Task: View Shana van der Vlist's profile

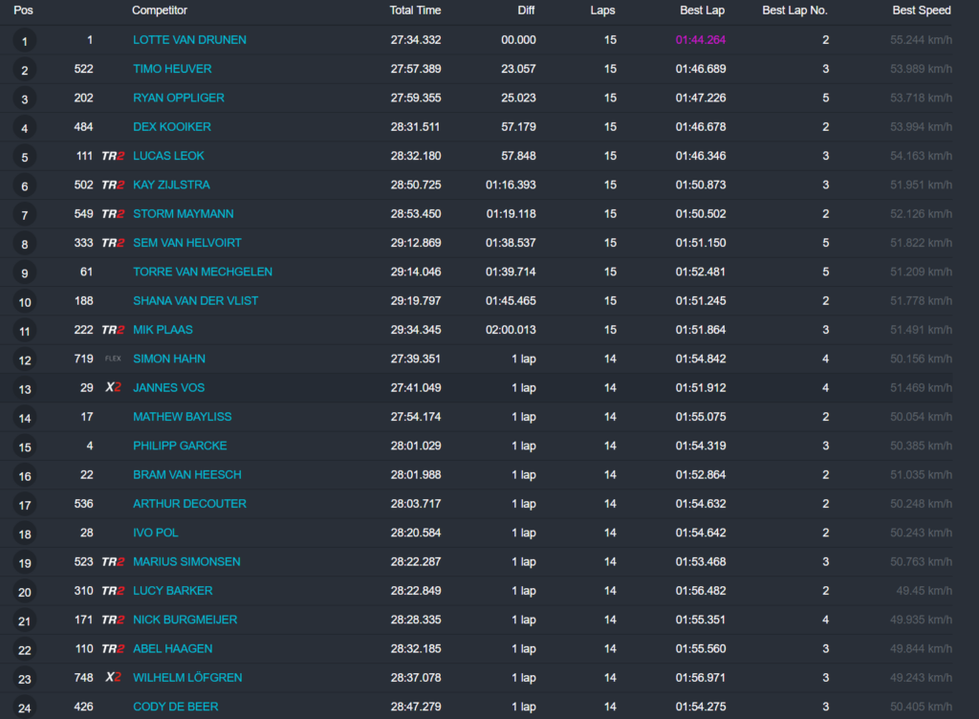Action: click(195, 301)
